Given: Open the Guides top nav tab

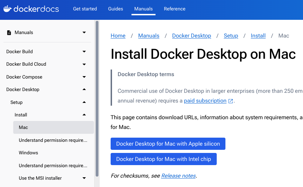Looking at the screenshot, I should 115,9.
